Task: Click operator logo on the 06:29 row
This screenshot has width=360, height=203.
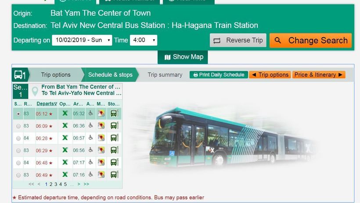Action: point(65,150)
